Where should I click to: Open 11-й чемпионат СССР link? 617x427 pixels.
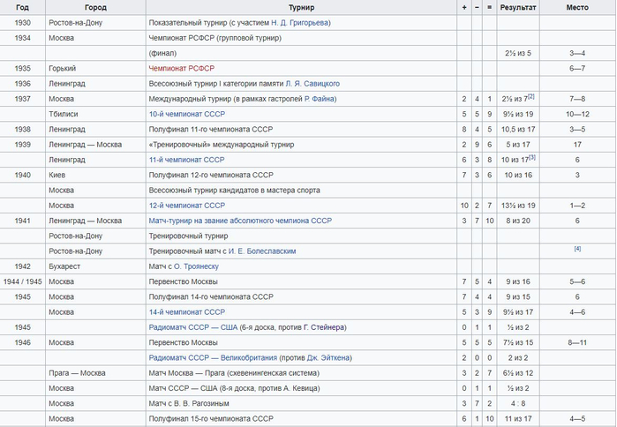tap(186, 160)
